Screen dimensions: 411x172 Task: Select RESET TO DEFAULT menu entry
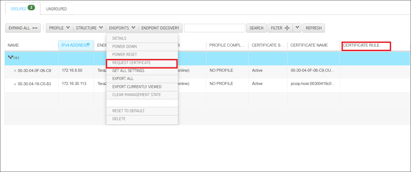(x=142, y=111)
